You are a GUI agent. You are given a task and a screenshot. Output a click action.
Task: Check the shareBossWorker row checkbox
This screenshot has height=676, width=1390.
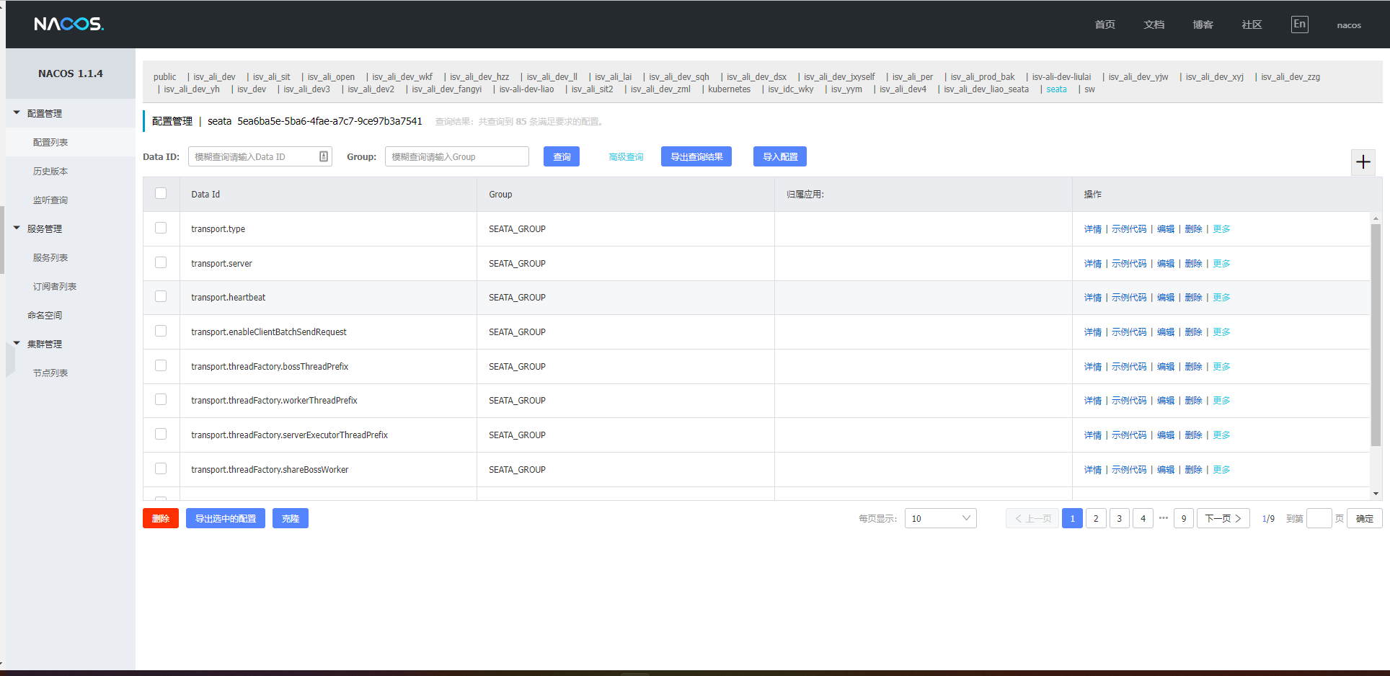[x=161, y=468]
